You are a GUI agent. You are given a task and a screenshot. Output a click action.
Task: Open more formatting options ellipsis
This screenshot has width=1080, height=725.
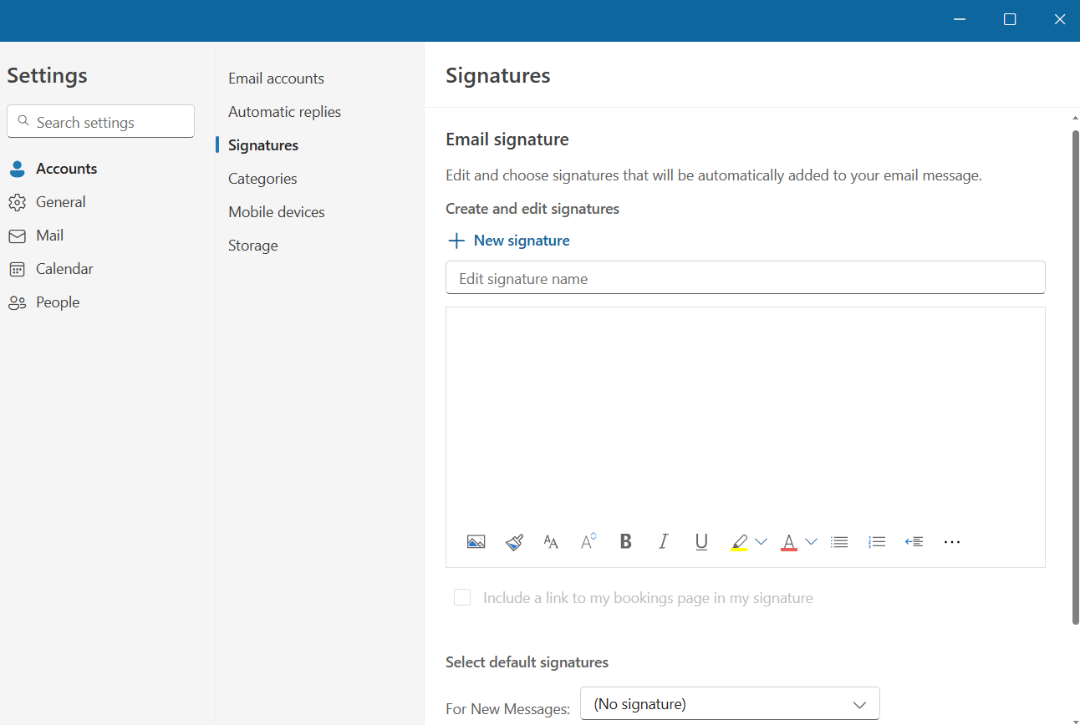tap(952, 542)
